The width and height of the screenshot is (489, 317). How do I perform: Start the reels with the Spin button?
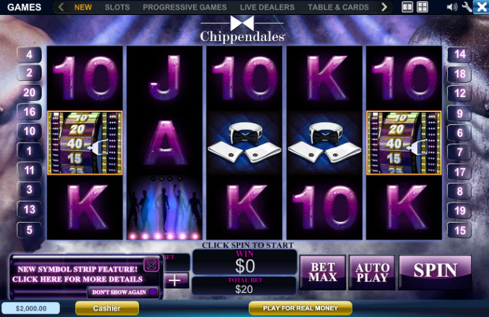(x=435, y=272)
